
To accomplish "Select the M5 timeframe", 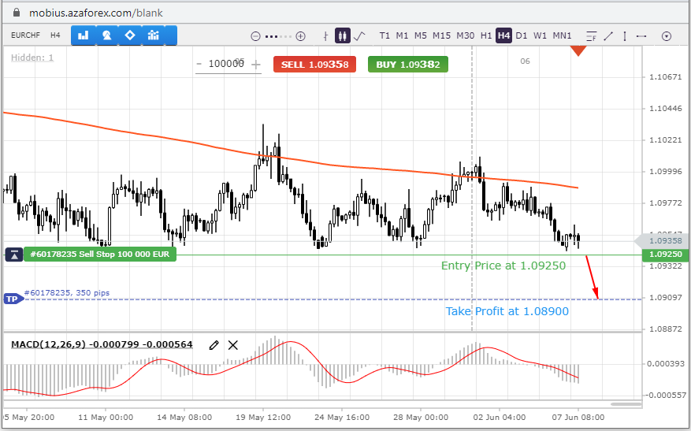I will [421, 35].
